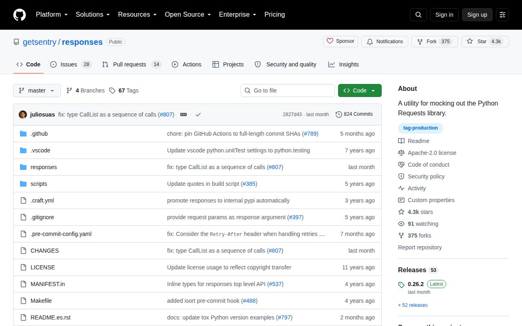Screen dimensions: 522x326
Task: Open the GitHub homepage logo
Action: pyautogui.click(x=20, y=15)
